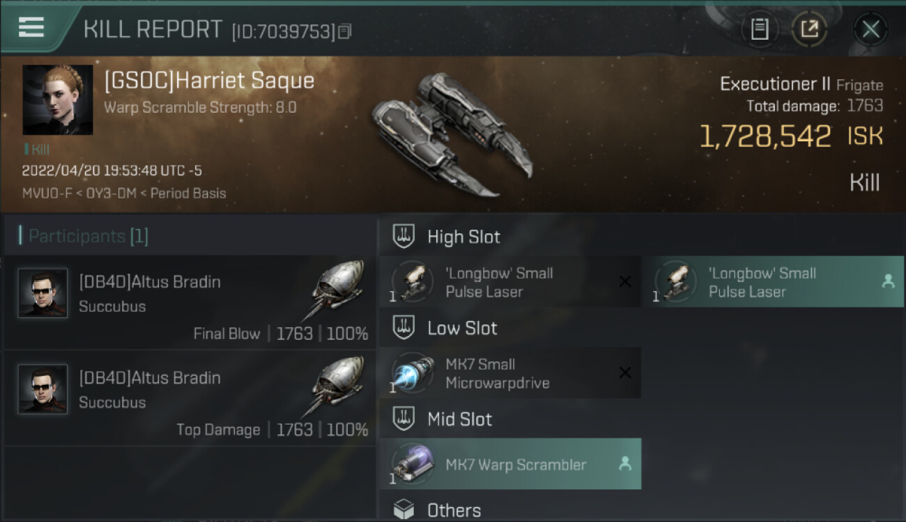Screen dimensions: 906x522
Task: Open Final Blow Altus Bradin's portrait
Action: coord(43,293)
